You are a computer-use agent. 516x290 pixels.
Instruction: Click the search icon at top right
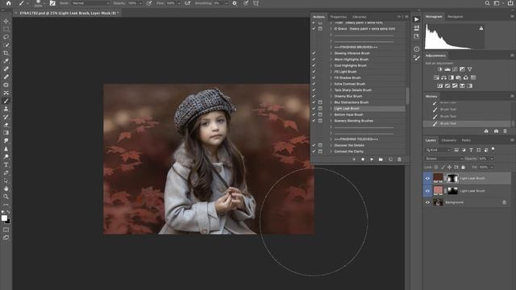click(x=487, y=3)
